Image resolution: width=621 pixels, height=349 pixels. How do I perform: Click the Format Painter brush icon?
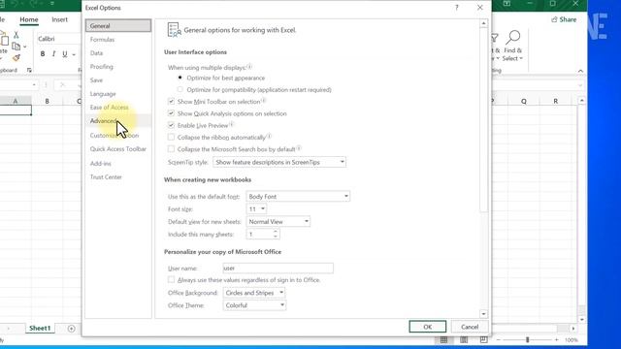(16, 58)
